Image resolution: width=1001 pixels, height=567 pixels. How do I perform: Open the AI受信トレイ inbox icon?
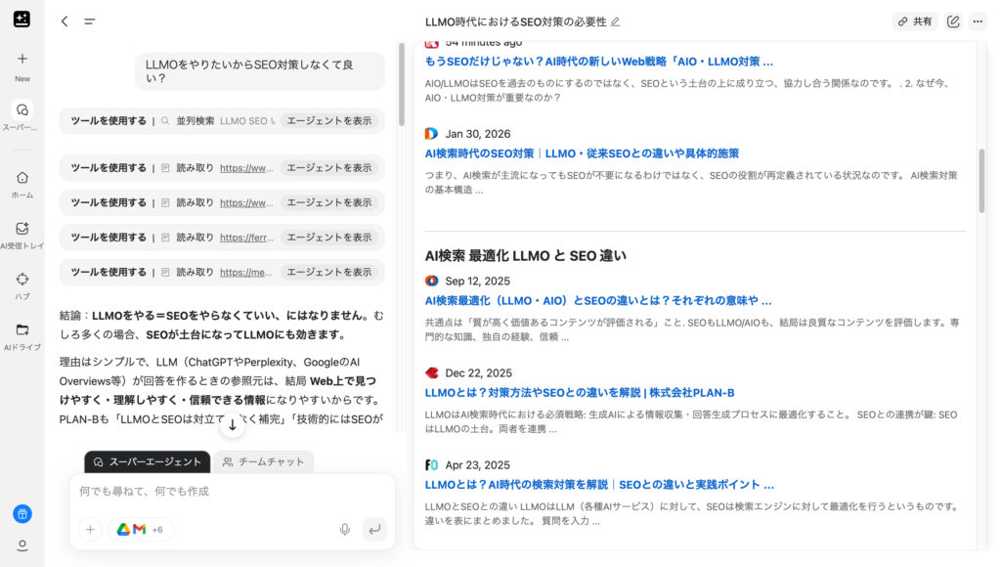coord(22,228)
